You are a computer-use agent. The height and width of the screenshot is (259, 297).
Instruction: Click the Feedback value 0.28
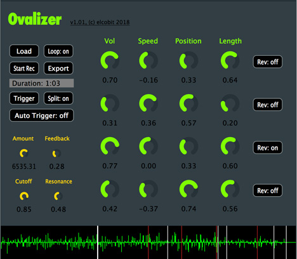coord(56,166)
